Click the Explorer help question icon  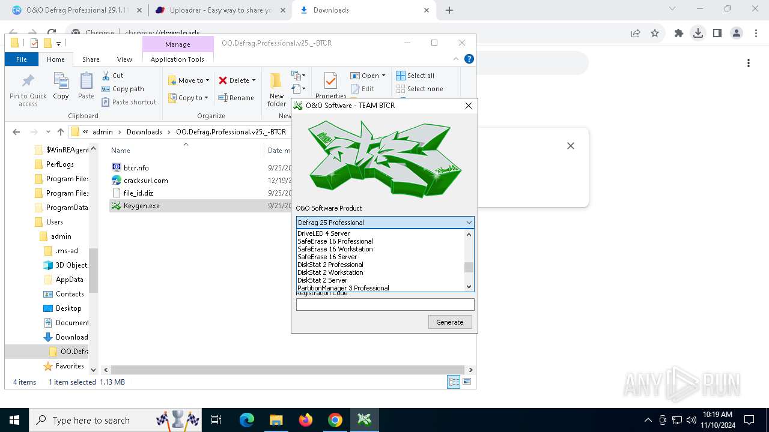click(x=469, y=59)
